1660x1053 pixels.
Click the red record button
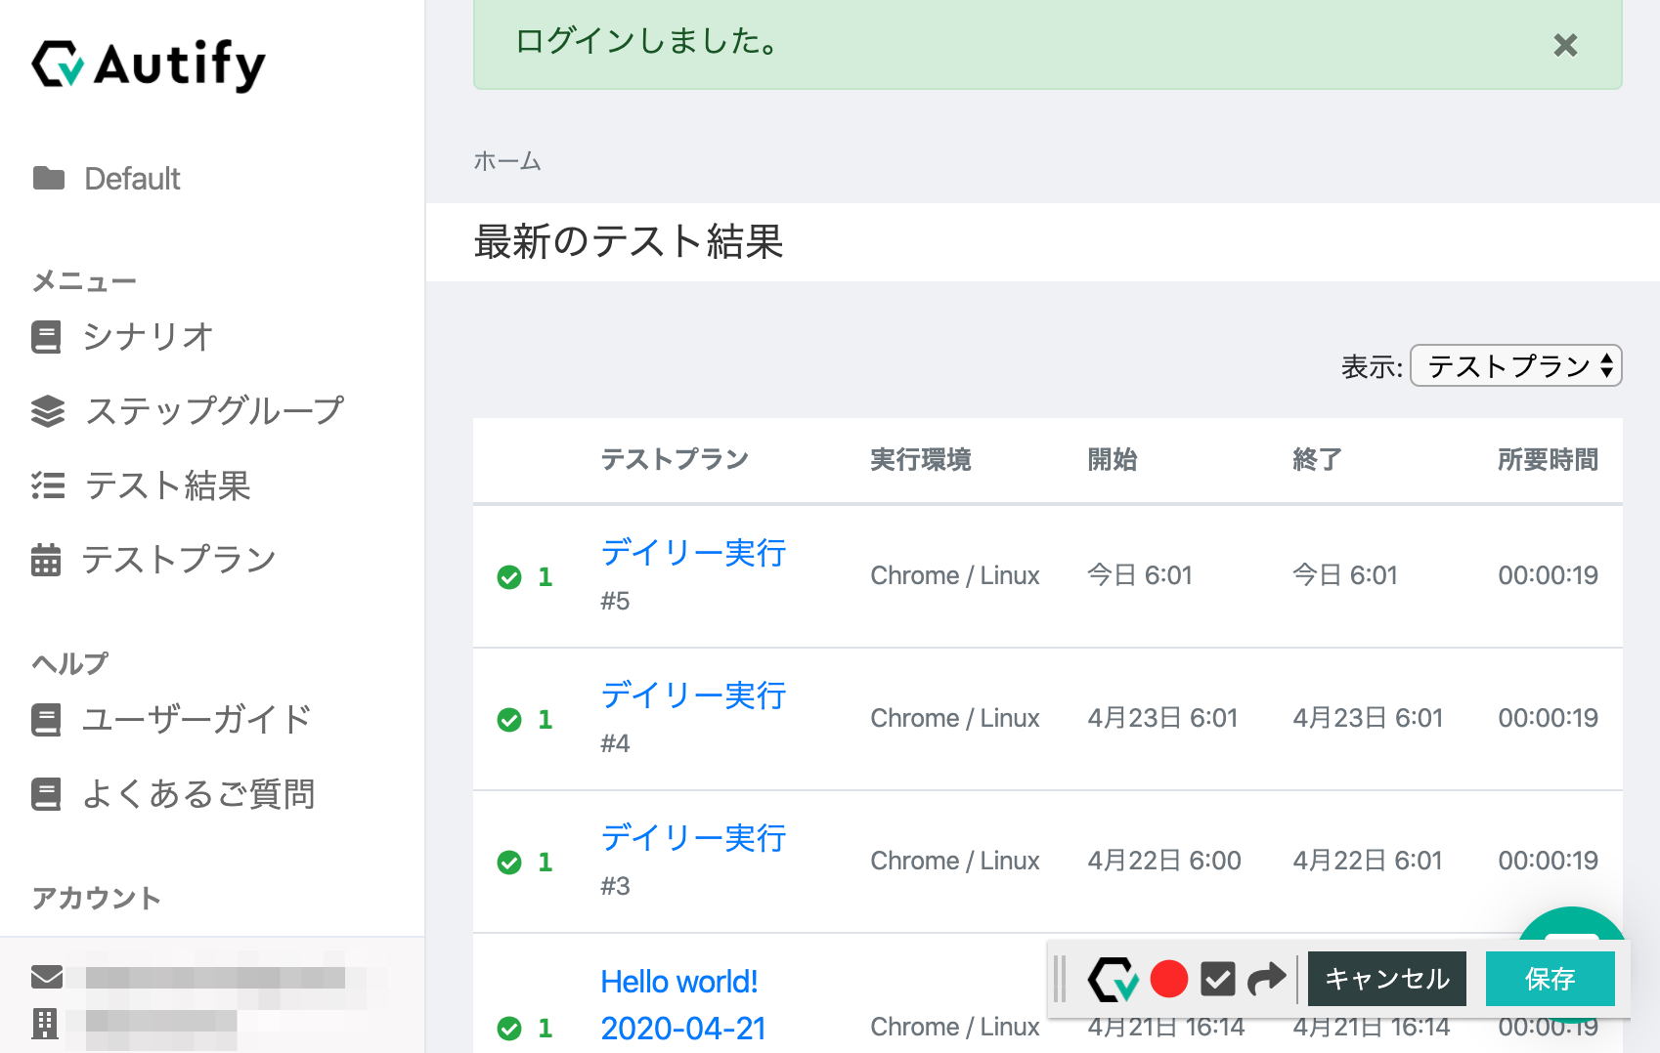[x=1168, y=979]
